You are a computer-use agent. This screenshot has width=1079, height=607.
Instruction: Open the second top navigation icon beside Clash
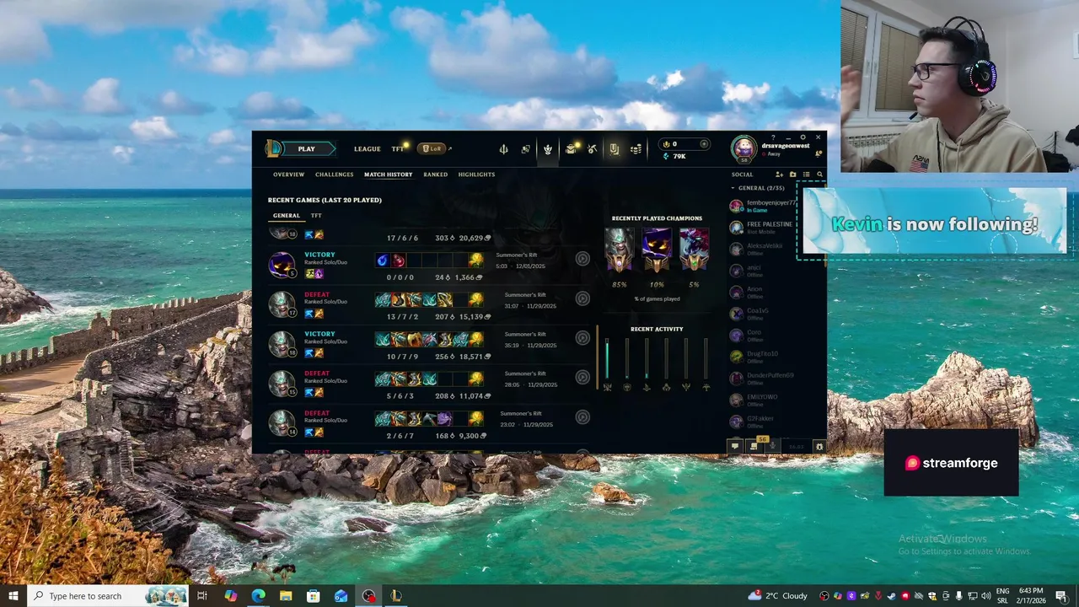(525, 149)
